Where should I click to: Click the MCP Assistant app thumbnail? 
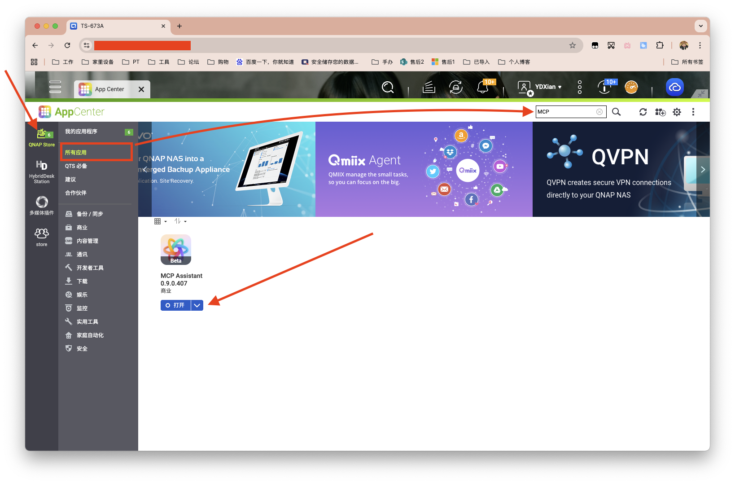pos(176,250)
